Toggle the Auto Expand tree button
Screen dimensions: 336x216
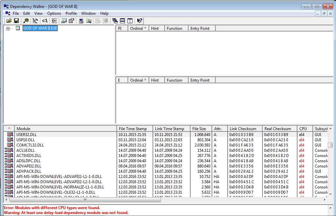(35, 21)
